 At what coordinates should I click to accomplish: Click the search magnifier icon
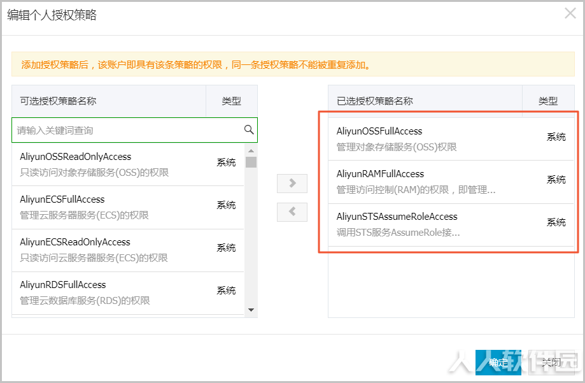click(249, 129)
